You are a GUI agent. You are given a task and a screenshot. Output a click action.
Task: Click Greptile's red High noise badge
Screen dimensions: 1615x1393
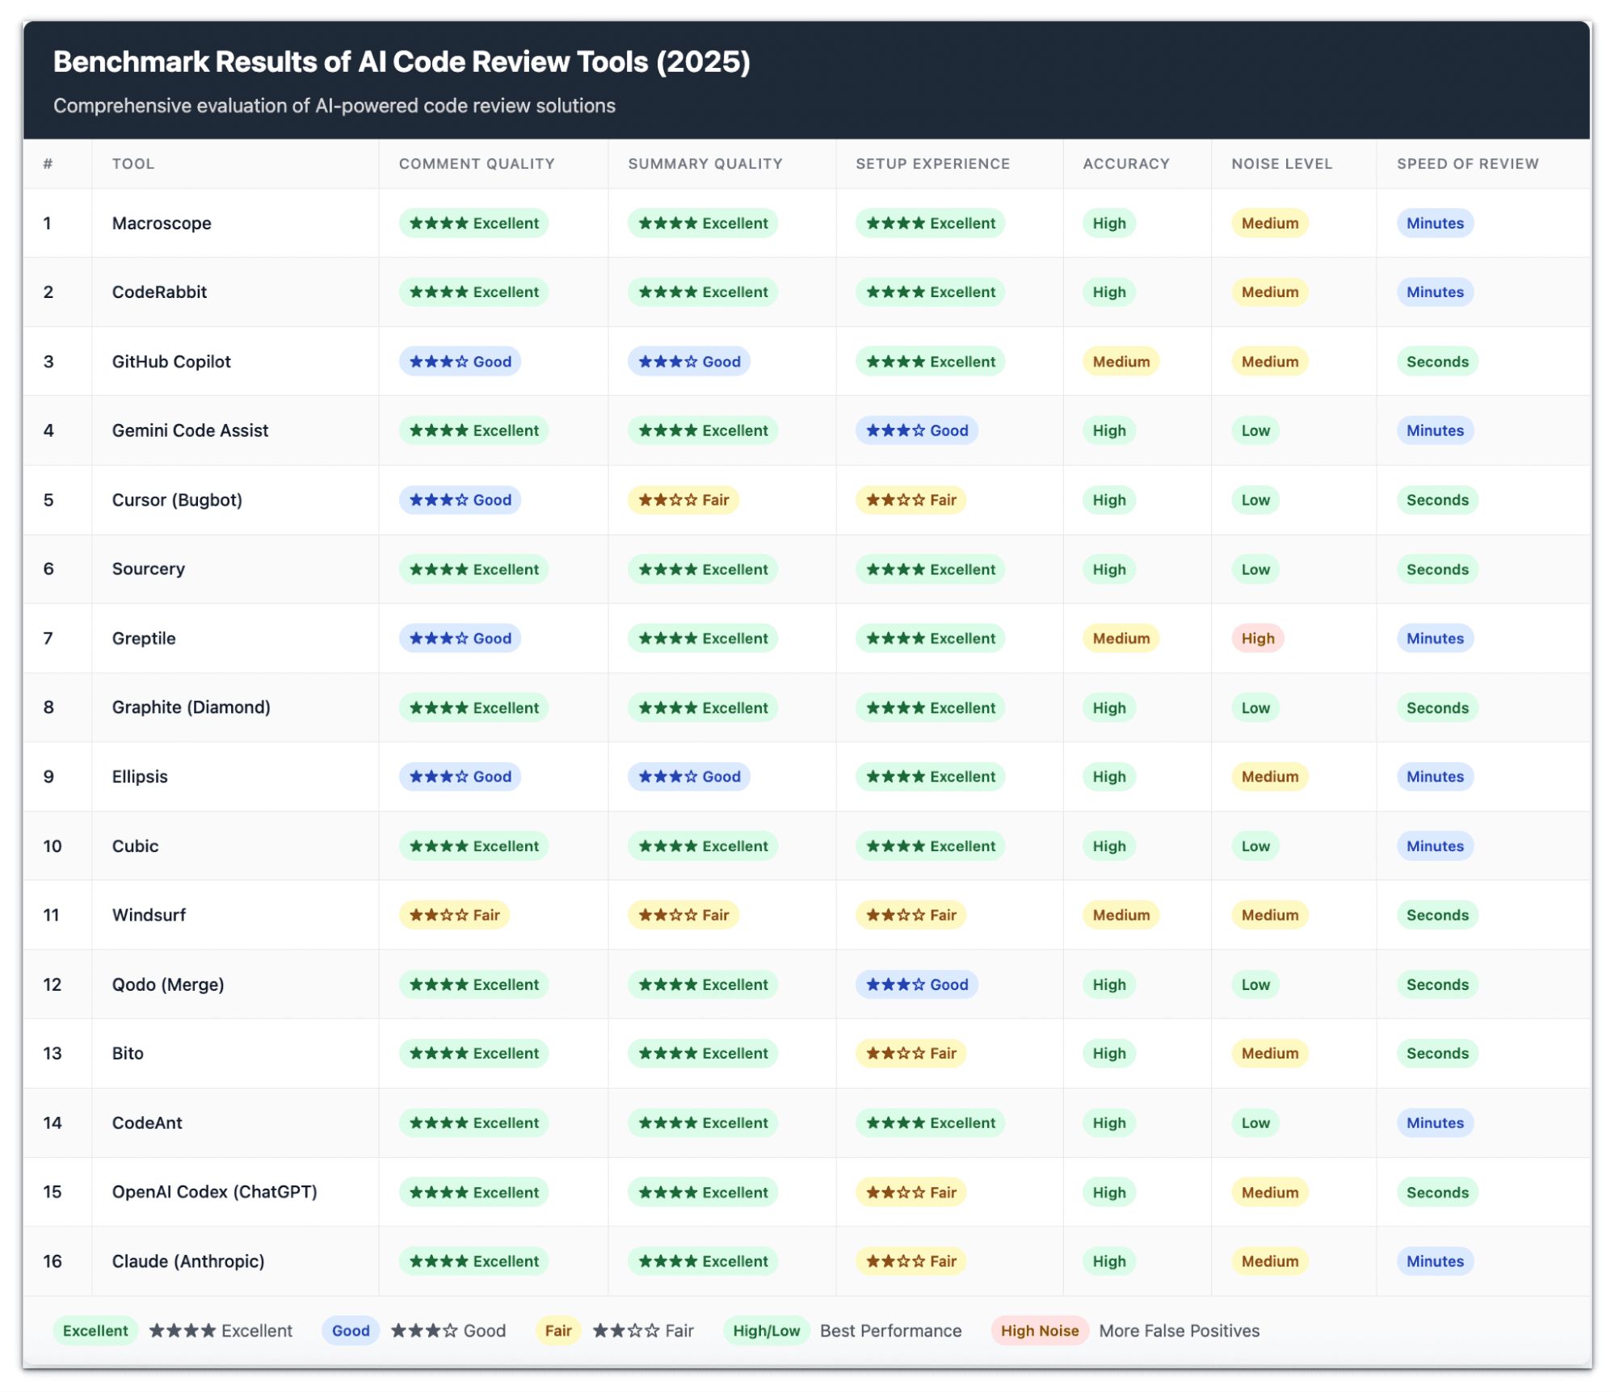(1257, 638)
